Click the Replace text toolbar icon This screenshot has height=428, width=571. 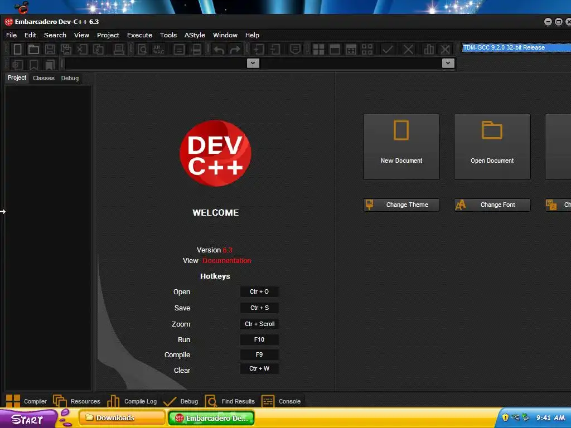coord(158,49)
